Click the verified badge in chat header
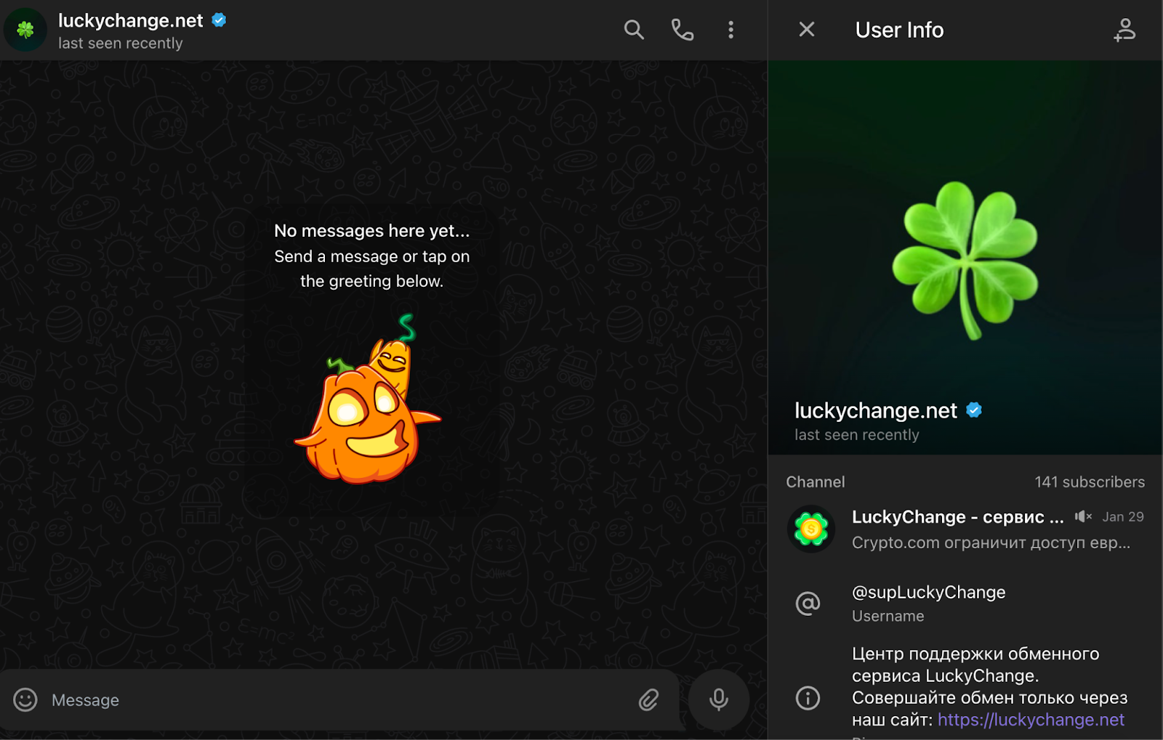Viewport: 1163px width, 740px height. 219,20
